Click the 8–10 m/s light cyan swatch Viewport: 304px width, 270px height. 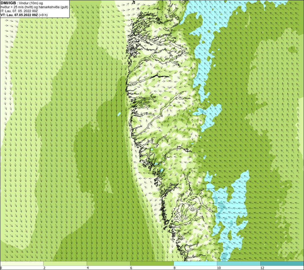tap(195, 263)
